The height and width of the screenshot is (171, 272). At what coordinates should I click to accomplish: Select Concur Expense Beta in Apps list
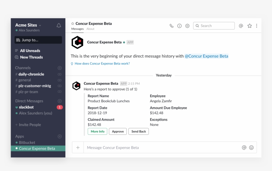pos(38,148)
